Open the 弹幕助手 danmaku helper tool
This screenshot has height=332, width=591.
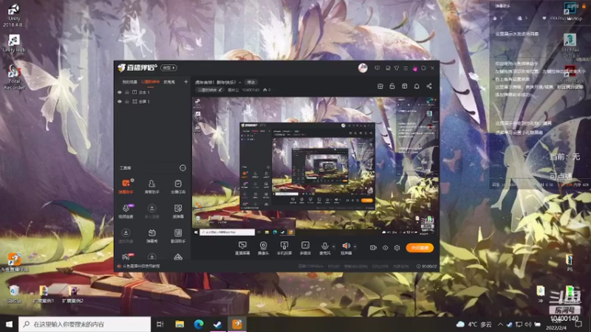126,187
